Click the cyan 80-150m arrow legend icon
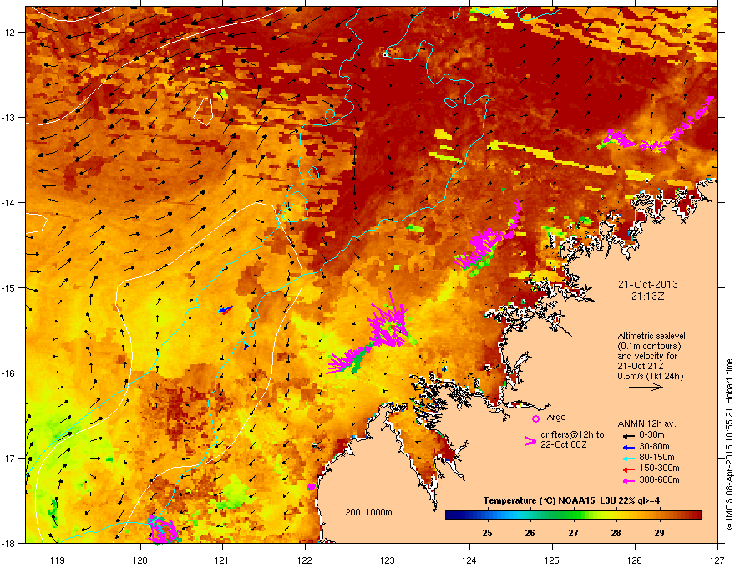This screenshot has width=735, height=568. [x=628, y=458]
